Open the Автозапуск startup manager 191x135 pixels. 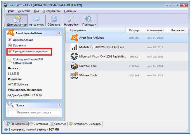point(36,21)
